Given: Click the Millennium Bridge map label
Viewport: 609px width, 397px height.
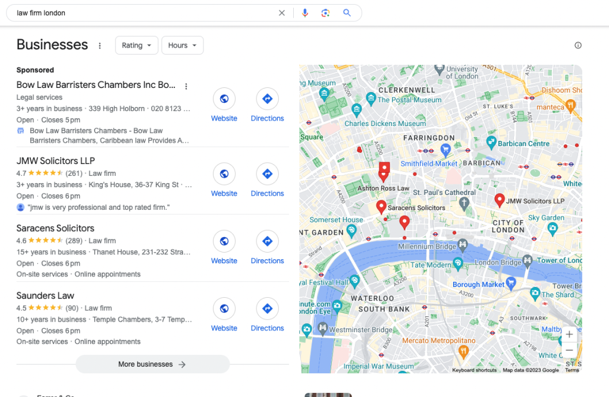Looking at the screenshot, I should pyautogui.click(x=427, y=247).
